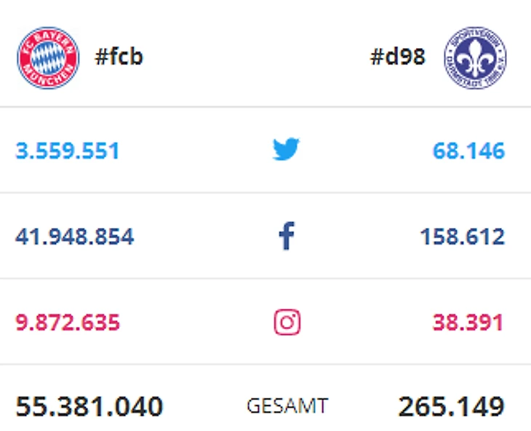
Task: Click Darmstadt's total of 265.149
Action: coord(451,406)
